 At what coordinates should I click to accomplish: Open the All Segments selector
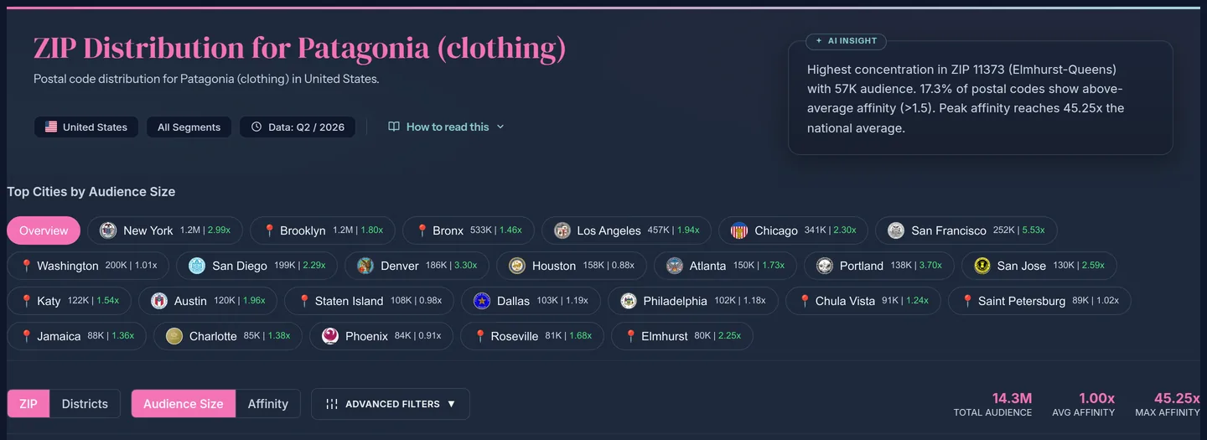coord(189,127)
